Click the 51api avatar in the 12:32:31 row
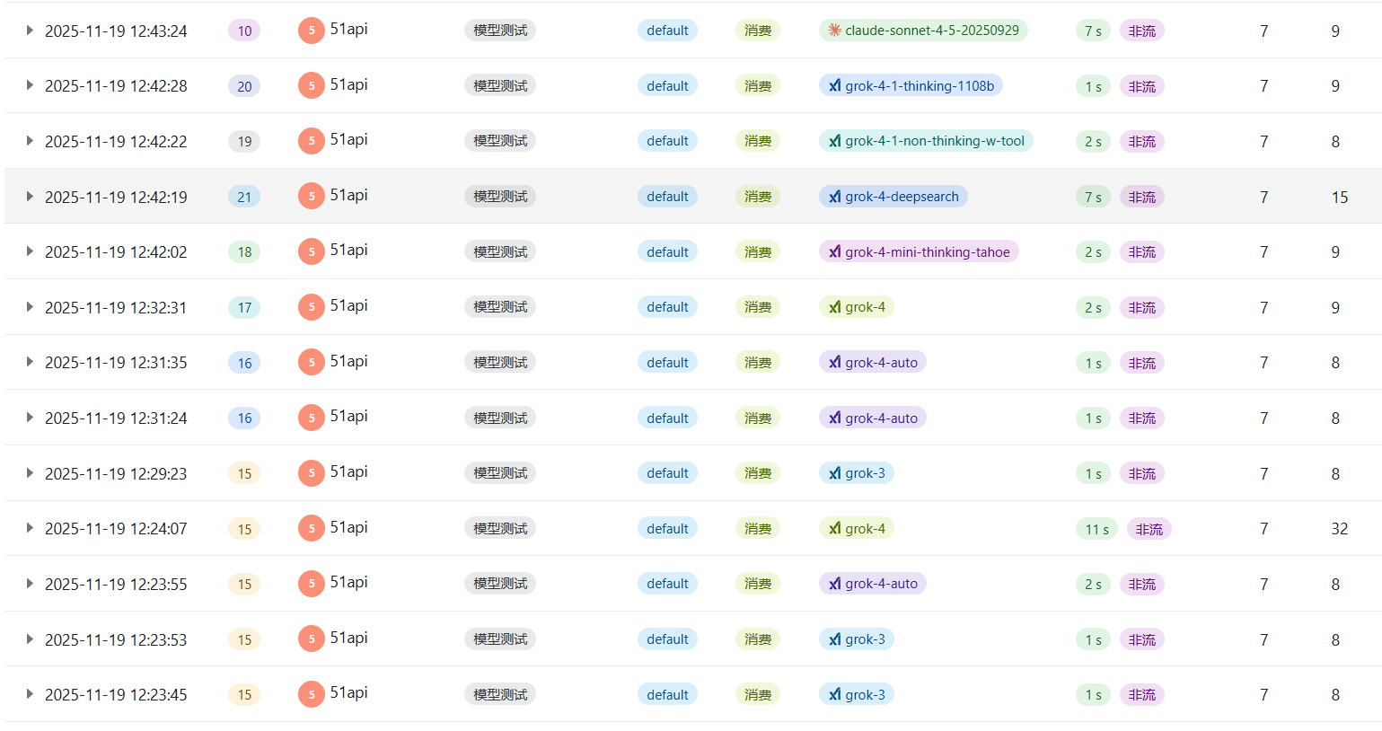This screenshot has height=731, width=1382. click(311, 307)
